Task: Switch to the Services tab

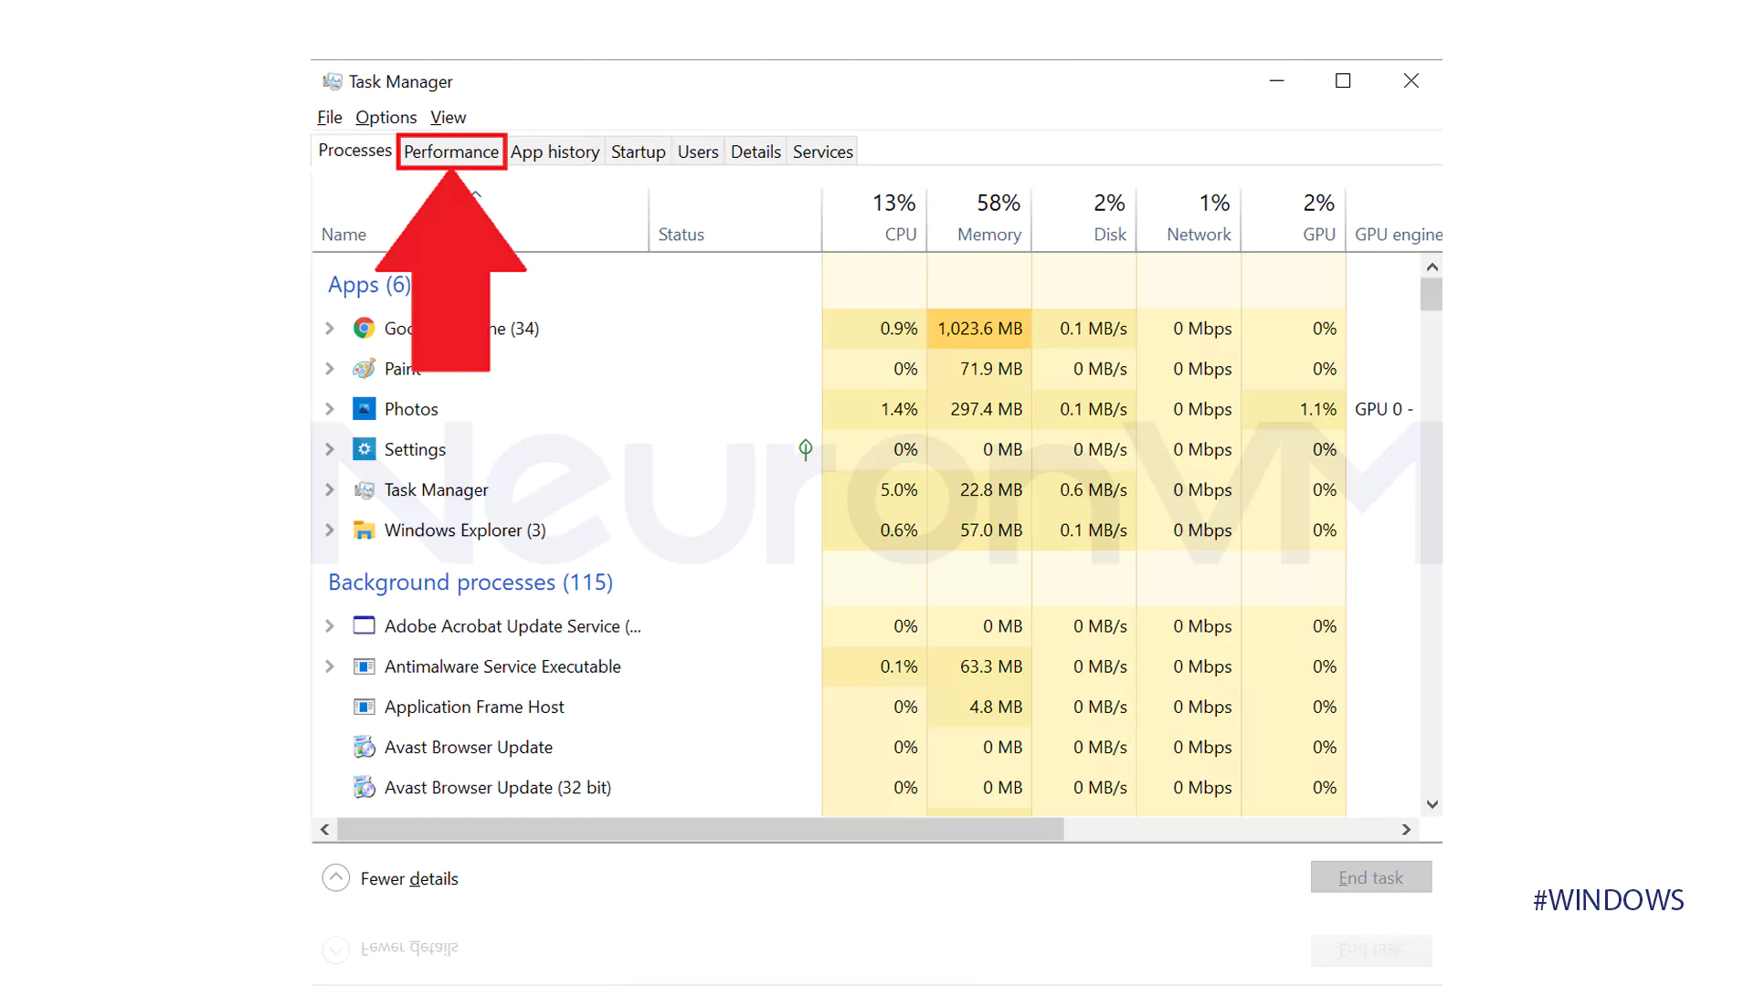Action: point(822,152)
